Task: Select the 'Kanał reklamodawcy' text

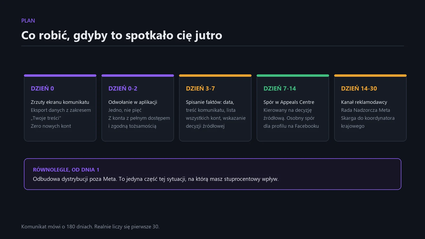Action: click(364, 102)
